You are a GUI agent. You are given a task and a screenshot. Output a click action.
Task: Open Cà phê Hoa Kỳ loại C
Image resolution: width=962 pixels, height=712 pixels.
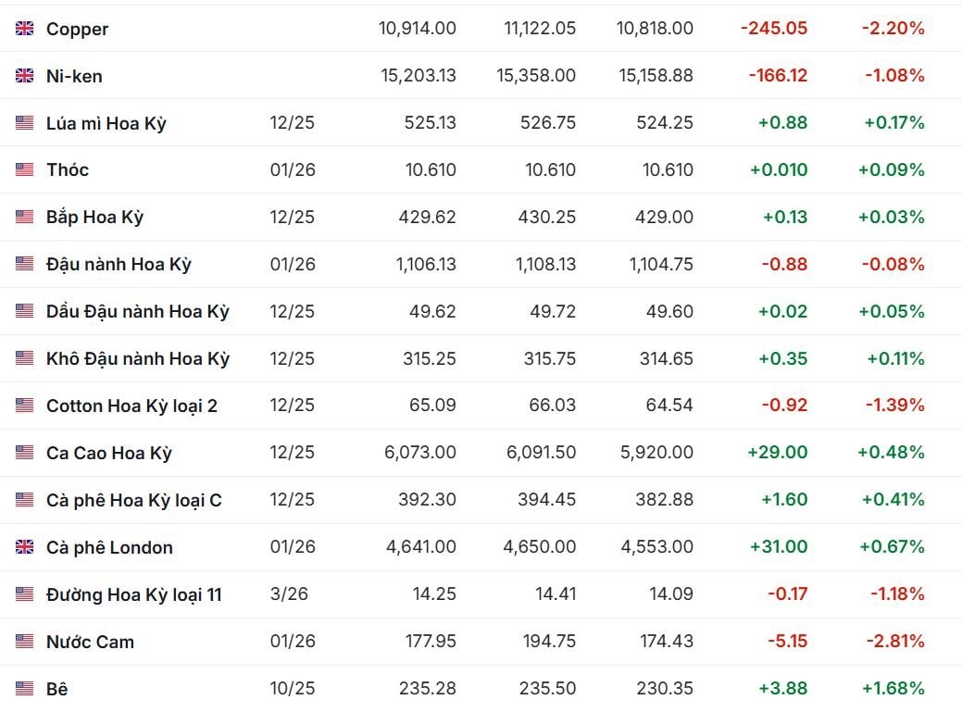pyautogui.click(x=133, y=500)
